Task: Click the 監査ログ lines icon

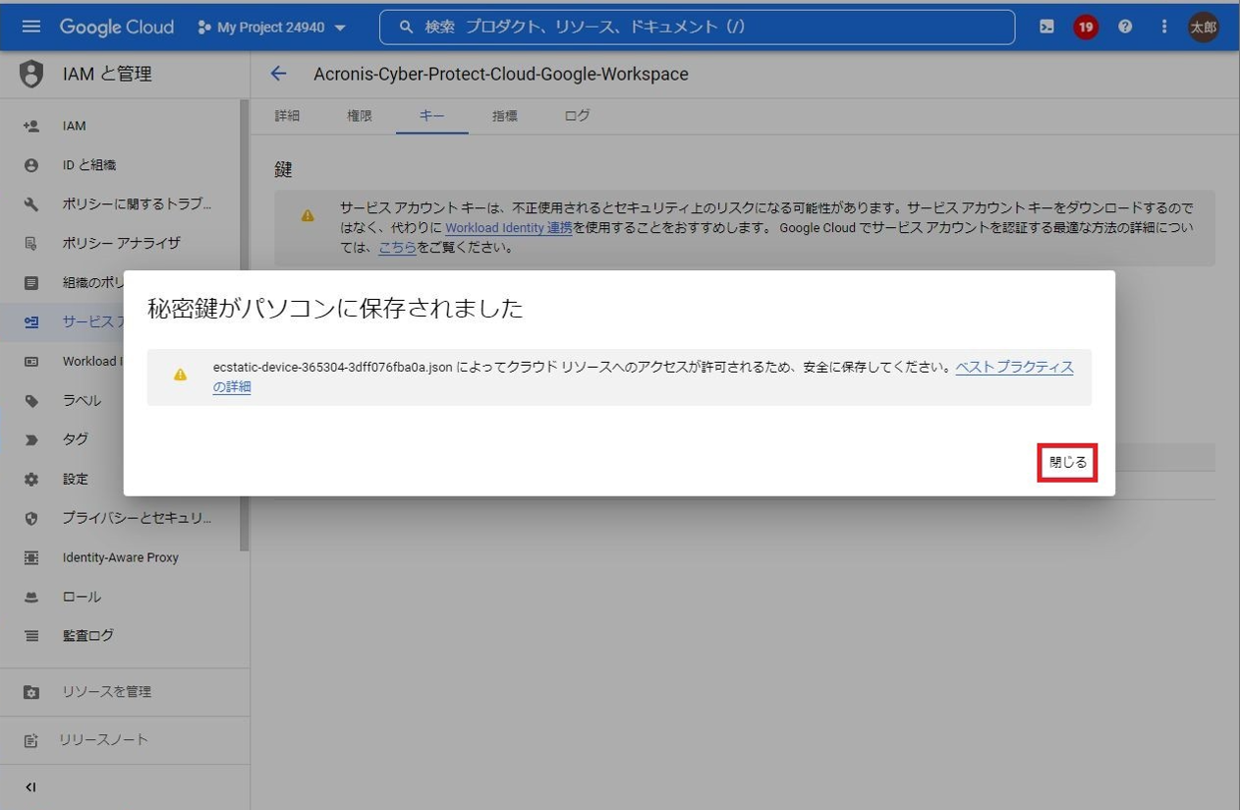Action: (31, 636)
